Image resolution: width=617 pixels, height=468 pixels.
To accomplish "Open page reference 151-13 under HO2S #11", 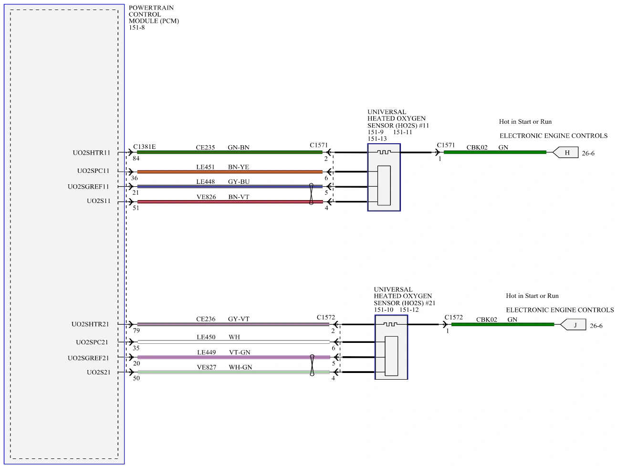I will (377, 139).
